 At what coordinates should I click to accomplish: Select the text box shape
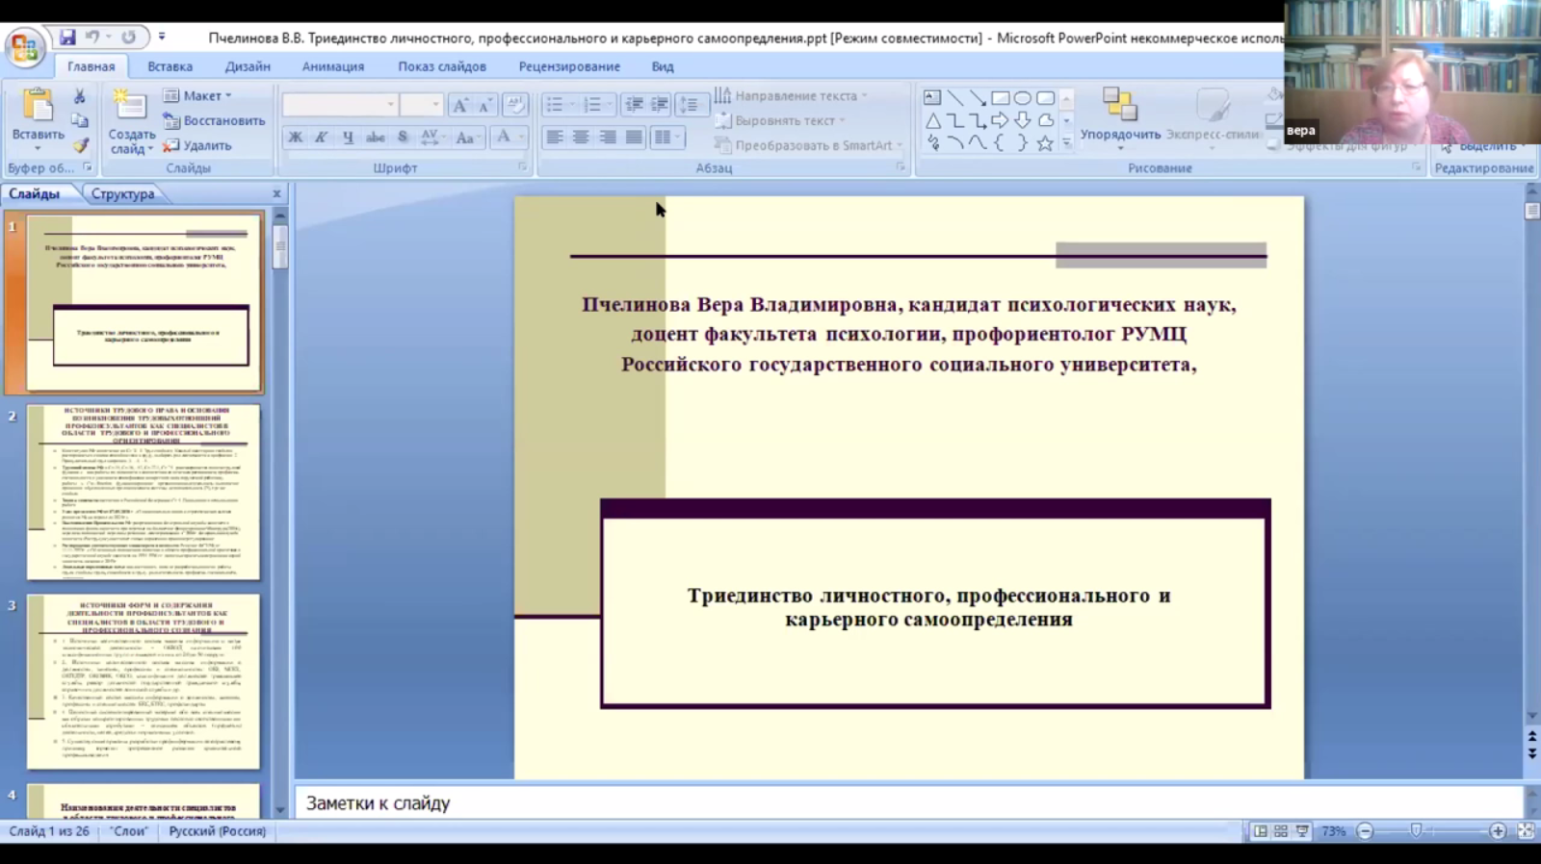click(x=932, y=97)
